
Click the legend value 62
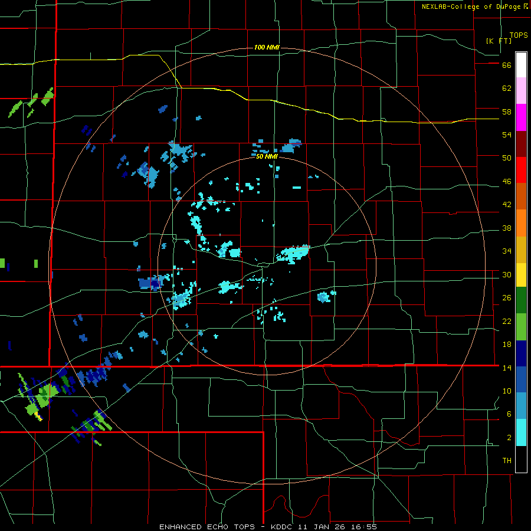point(507,88)
